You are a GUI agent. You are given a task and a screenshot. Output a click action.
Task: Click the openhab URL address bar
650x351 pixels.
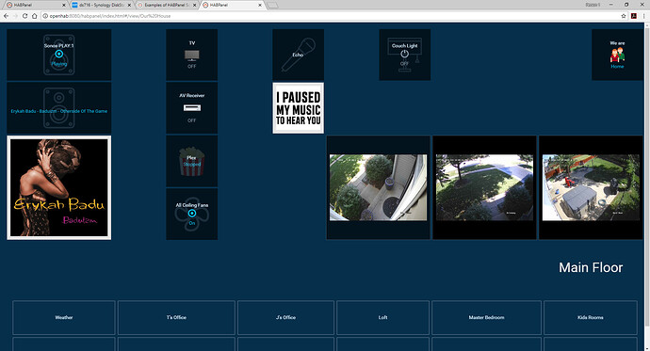point(332,16)
